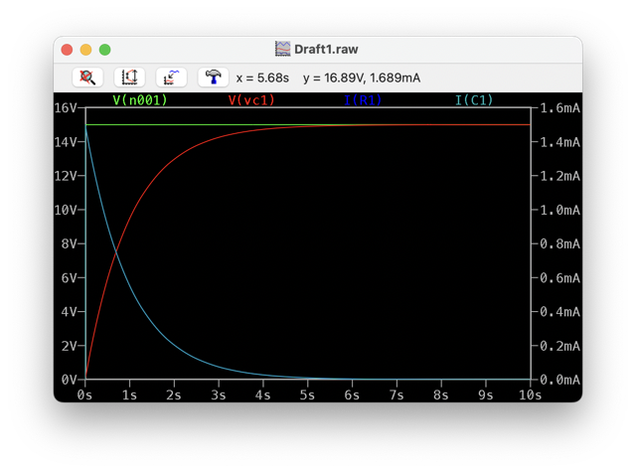
Task: Click the autorange axes toolbar icon
Action: [129, 78]
